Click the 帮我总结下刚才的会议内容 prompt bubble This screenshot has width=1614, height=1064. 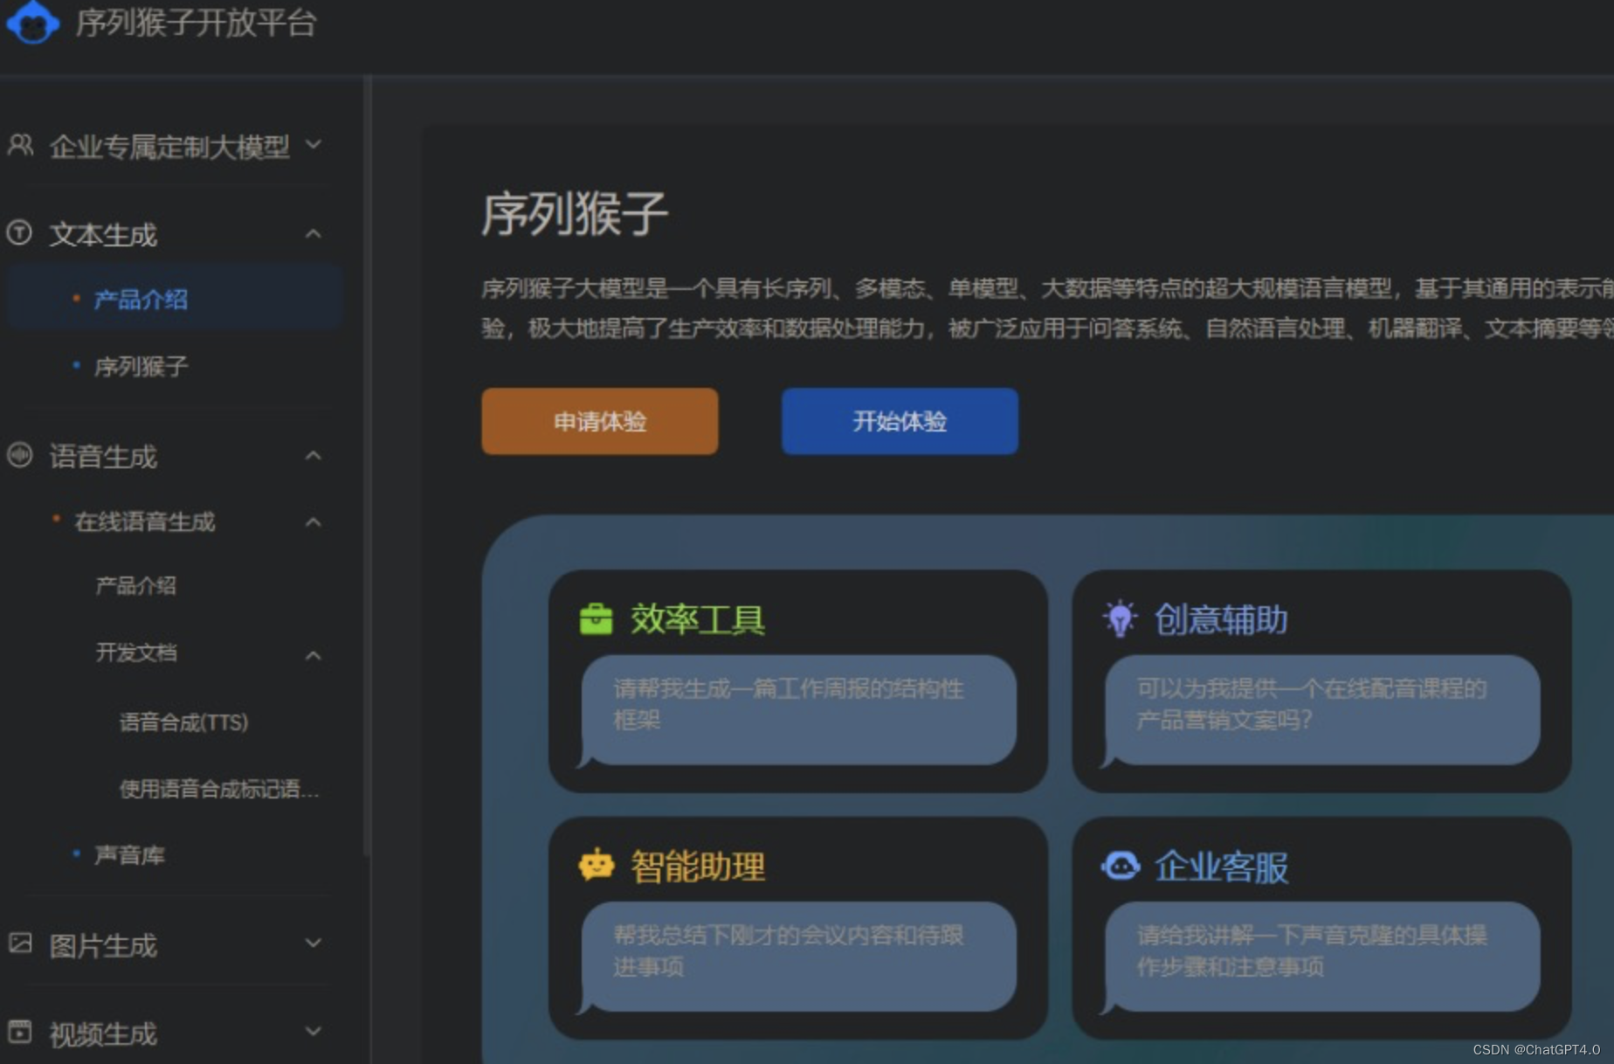click(x=799, y=957)
